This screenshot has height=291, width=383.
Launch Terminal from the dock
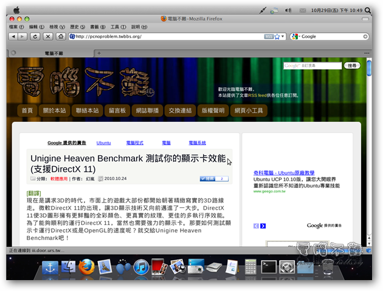[268, 267]
